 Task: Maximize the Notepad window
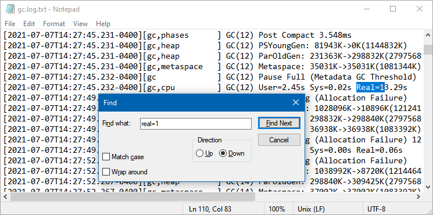pyautogui.click(x=393, y=9)
